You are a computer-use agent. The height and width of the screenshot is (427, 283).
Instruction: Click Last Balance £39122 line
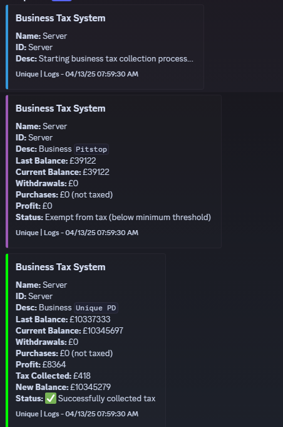tap(56, 161)
